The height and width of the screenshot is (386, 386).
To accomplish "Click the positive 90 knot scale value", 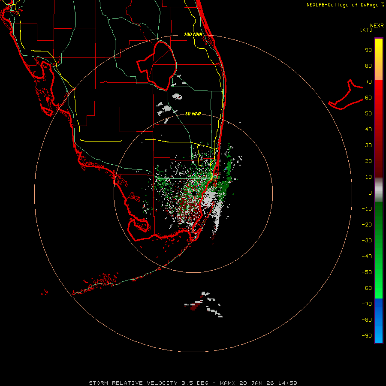I will point(368,50).
